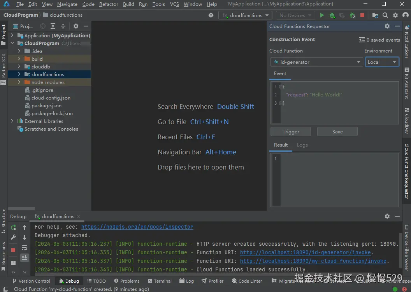
Task: Expand all in Project panel
Action: point(53,26)
